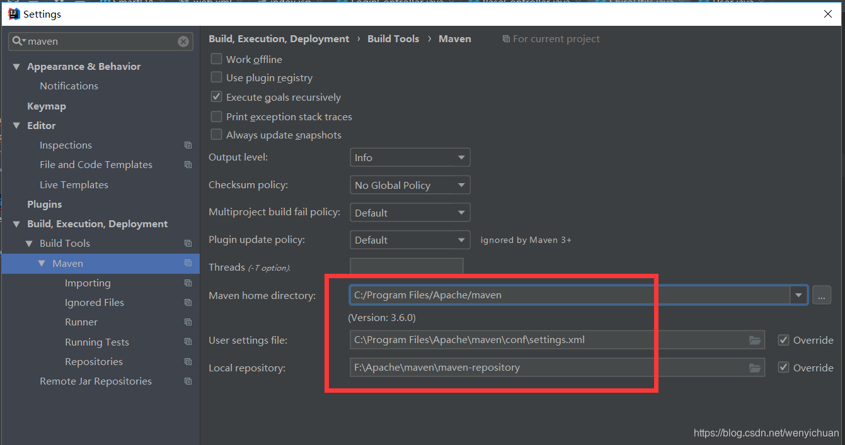Click the Maven breadcrumb

455,39
